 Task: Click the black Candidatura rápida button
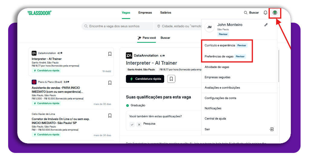[x=145, y=79]
